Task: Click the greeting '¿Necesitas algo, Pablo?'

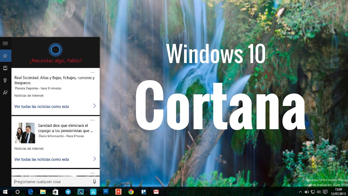Action: pyautogui.click(x=55, y=60)
